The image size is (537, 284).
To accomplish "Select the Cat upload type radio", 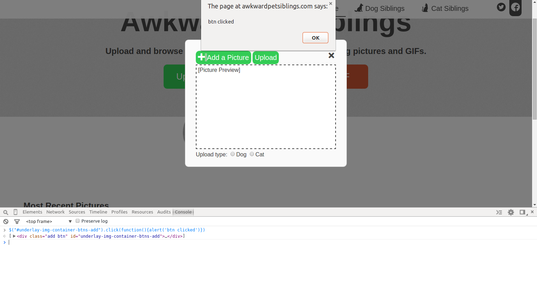I will pos(252,154).
